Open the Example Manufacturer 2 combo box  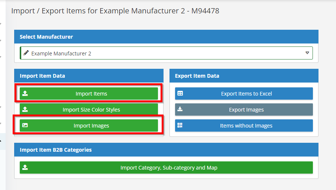pyautogui.click(x=166, y=53)
